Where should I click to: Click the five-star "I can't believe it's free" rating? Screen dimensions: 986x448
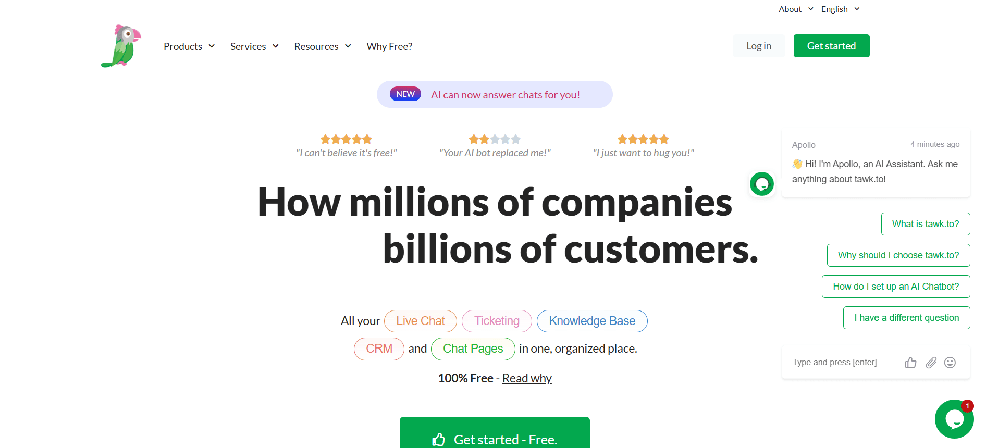pos(346,139)
